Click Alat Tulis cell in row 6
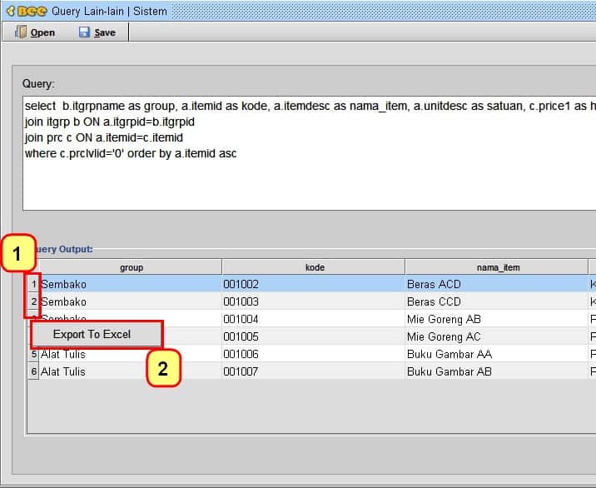The width and height of the screenshot is (596, 488). (131, 371)
